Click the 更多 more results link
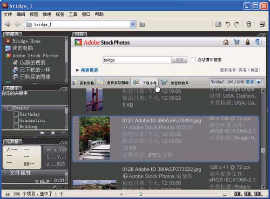 point(250,82)
